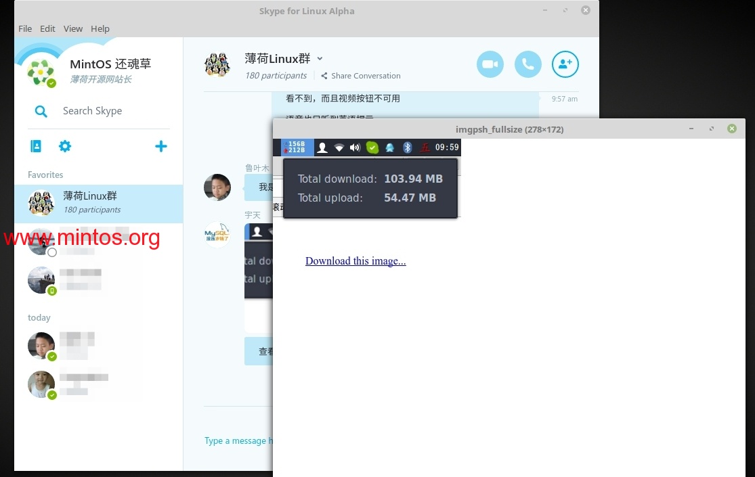Image resolution: width=755 pixels, height=477 pixels.
Task: Select first contact under today with boy avatar
Action: point(99,346)
